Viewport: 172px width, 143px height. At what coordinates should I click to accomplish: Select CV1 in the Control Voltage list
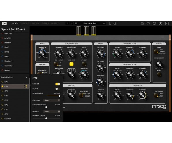click(x=15, y=82)
